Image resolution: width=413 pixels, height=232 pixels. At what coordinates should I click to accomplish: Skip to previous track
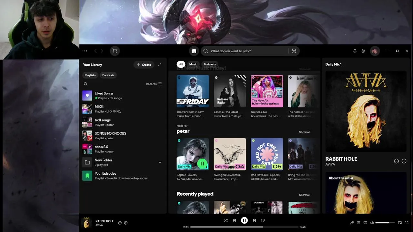pos(234,220)
